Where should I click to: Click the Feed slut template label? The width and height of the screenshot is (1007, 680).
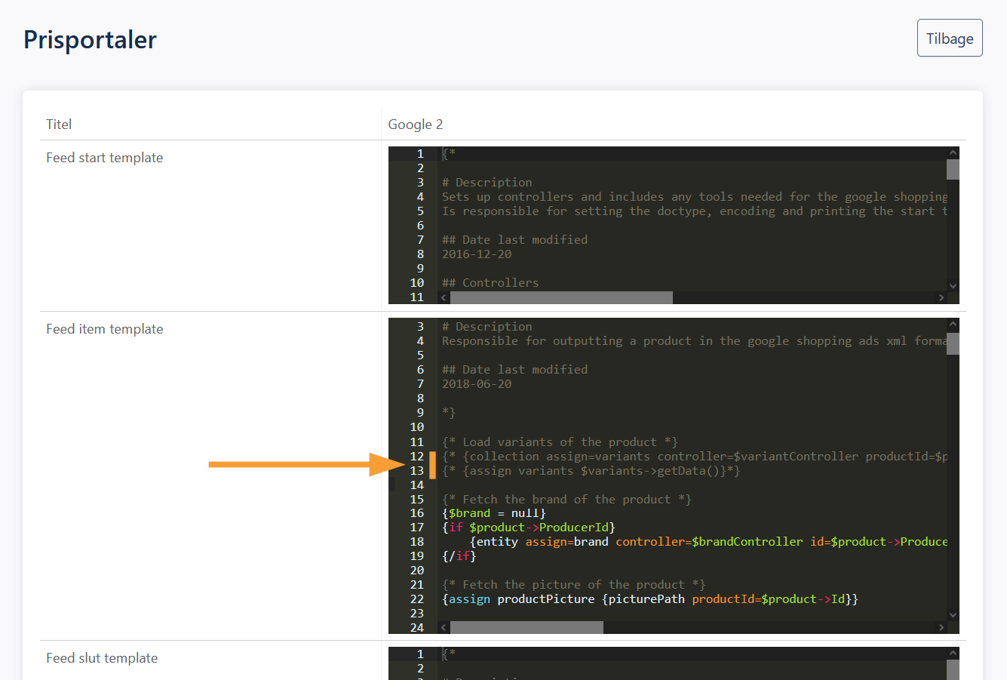click(x=102, y=658)
